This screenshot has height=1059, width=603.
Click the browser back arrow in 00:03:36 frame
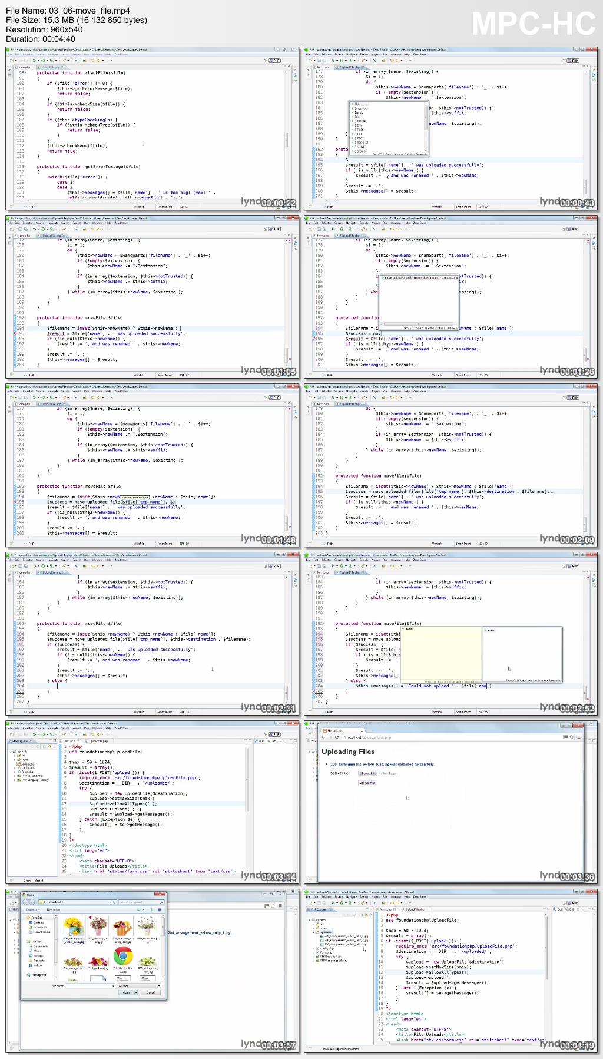pos(323,737)
